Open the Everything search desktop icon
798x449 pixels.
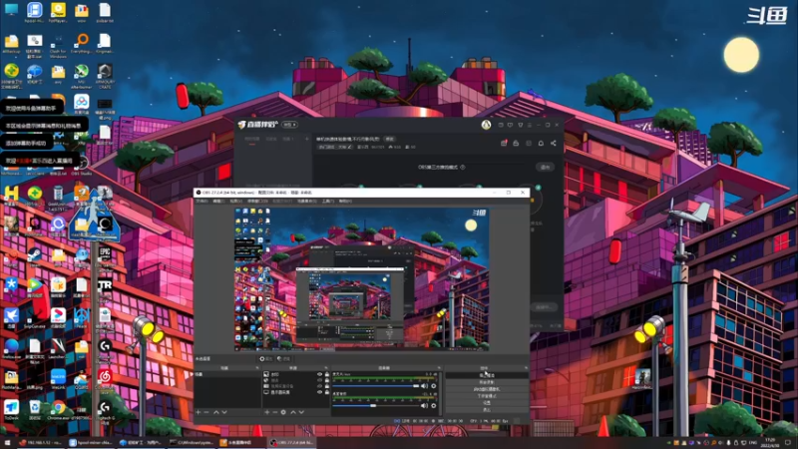(82, 43)
